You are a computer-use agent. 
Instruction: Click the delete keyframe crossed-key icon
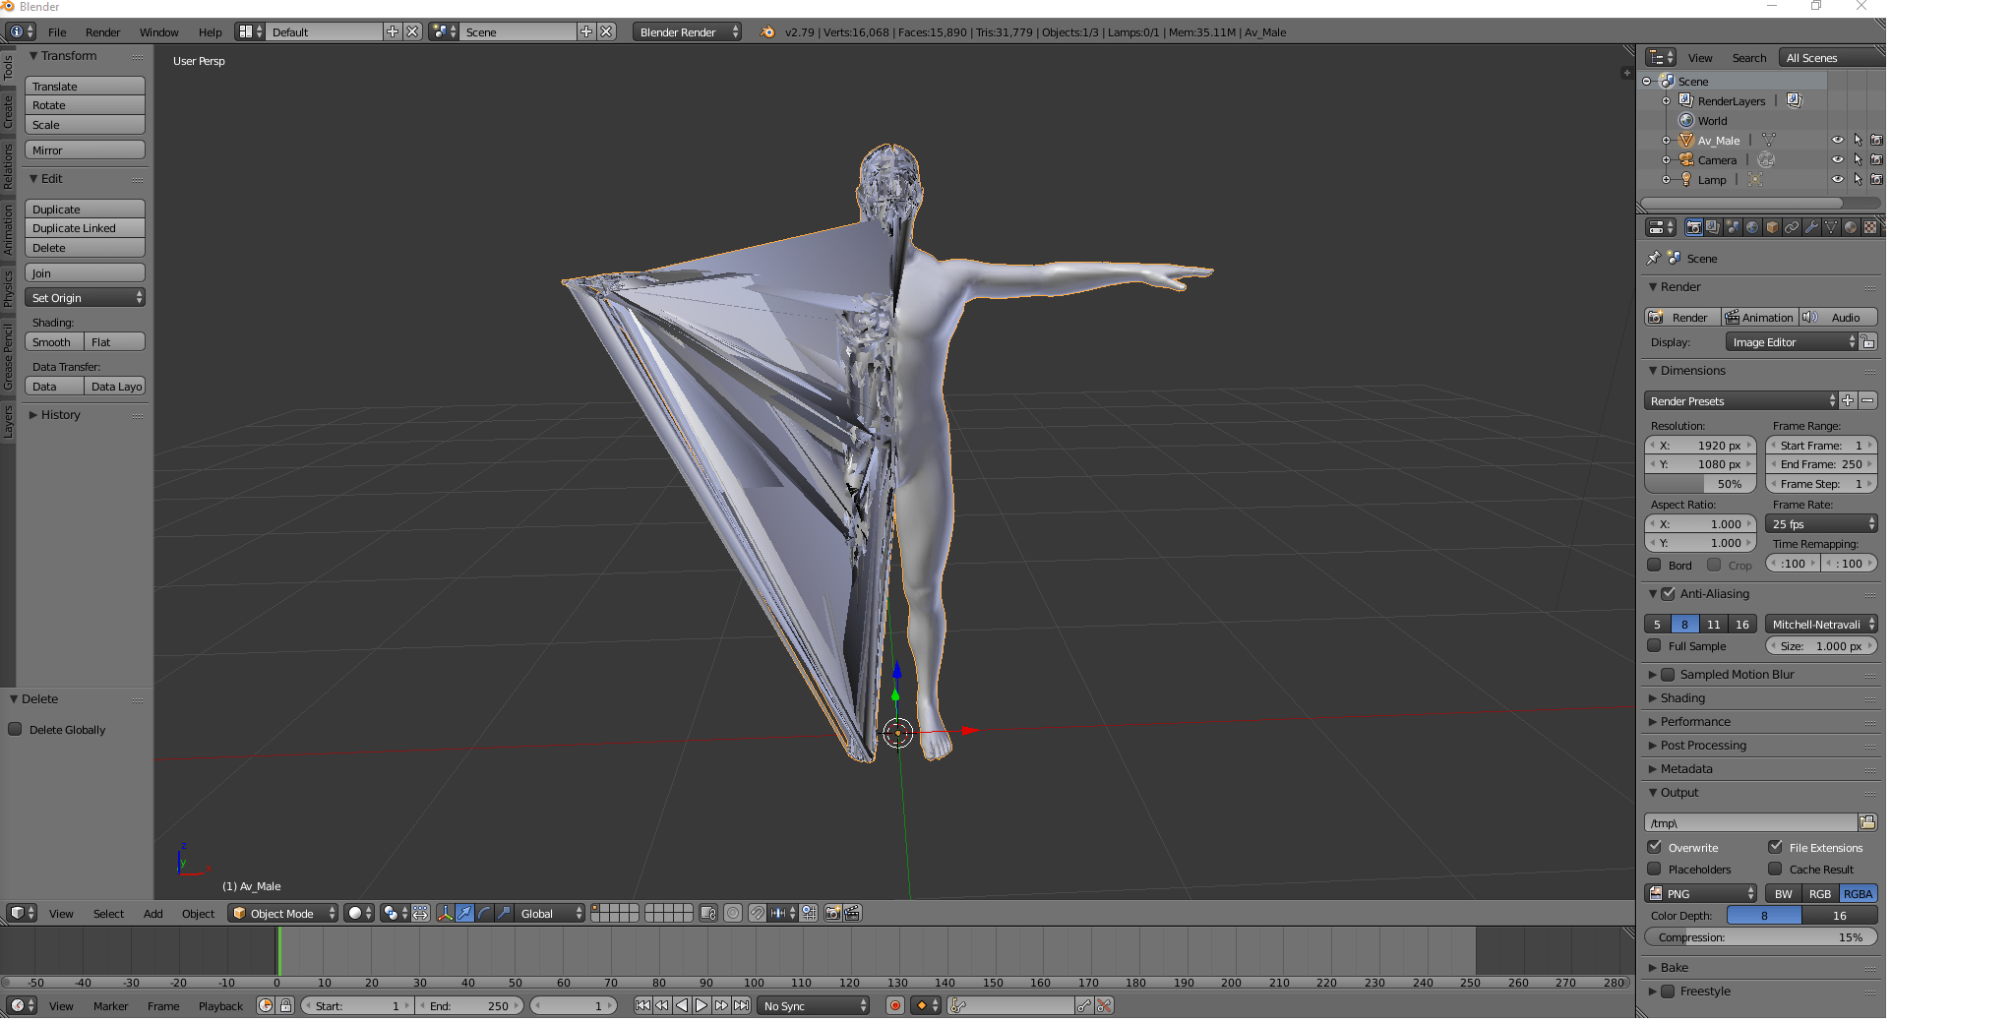click(x=1104, y=1005)
